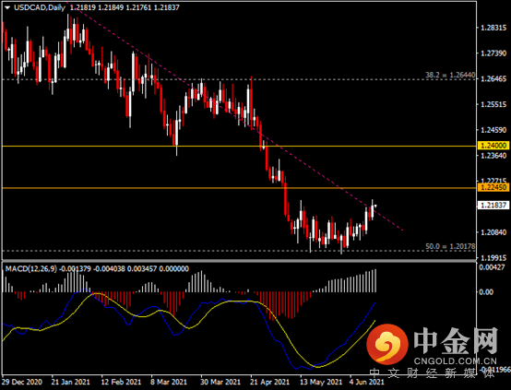
Task: Click the 1.28315 price axis label
Action: click(x=493, y=28)
